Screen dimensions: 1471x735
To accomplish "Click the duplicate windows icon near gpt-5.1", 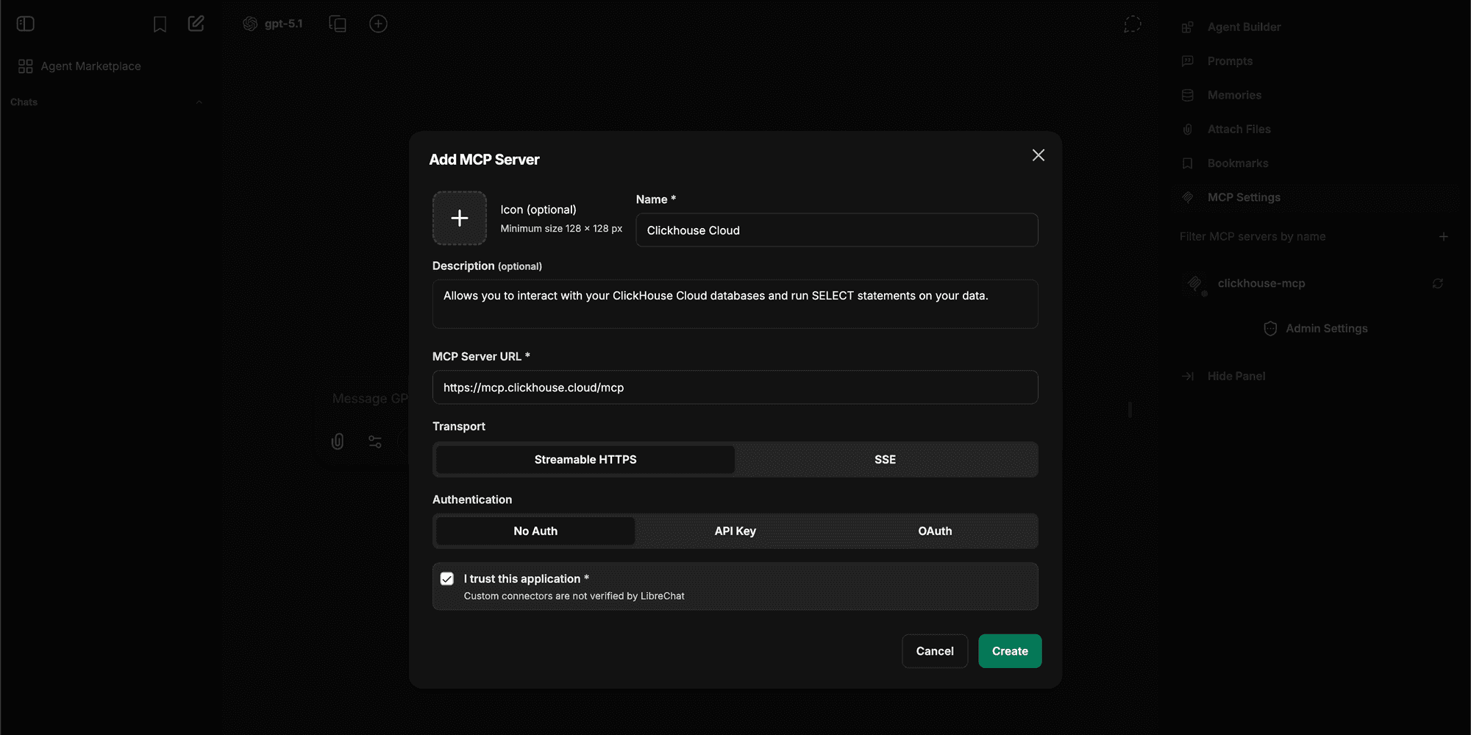I will [338, 24].
